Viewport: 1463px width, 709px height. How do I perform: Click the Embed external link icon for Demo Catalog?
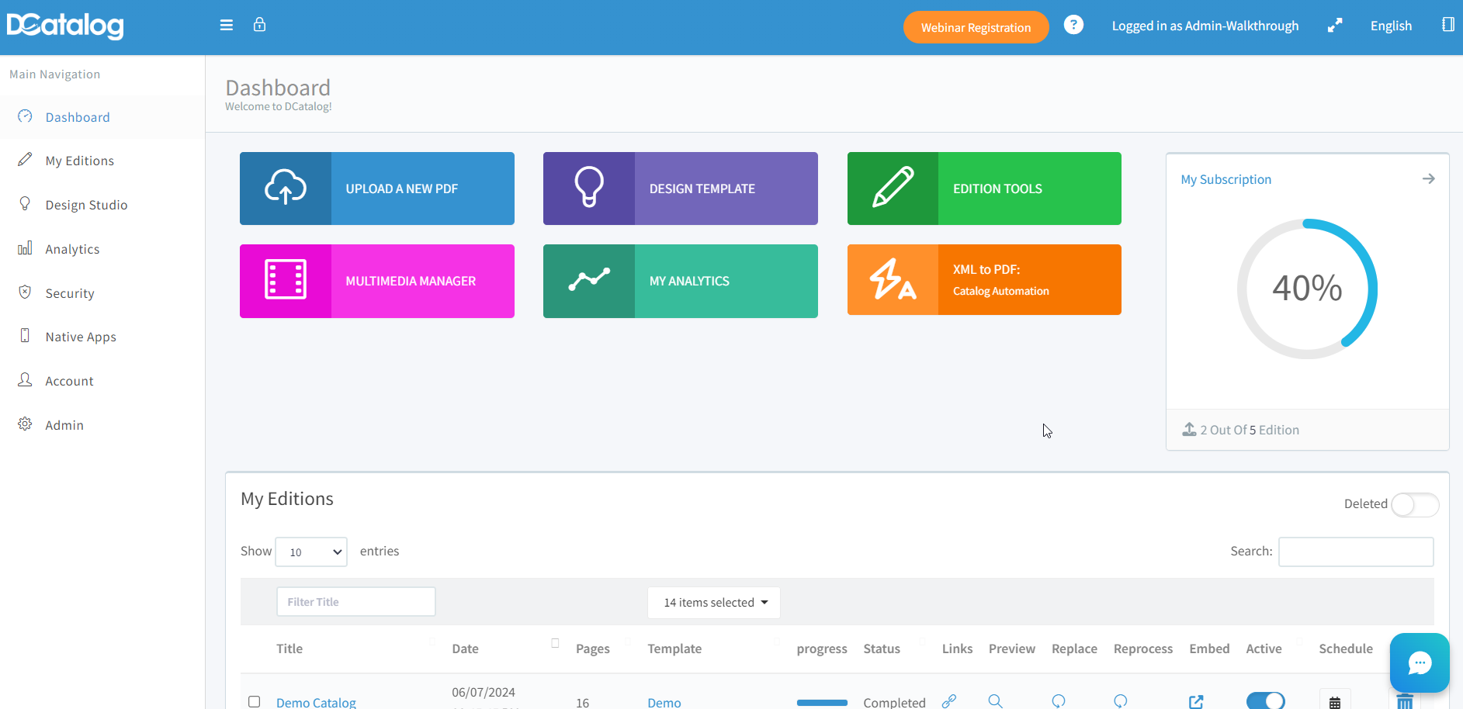click(1196, 701)
